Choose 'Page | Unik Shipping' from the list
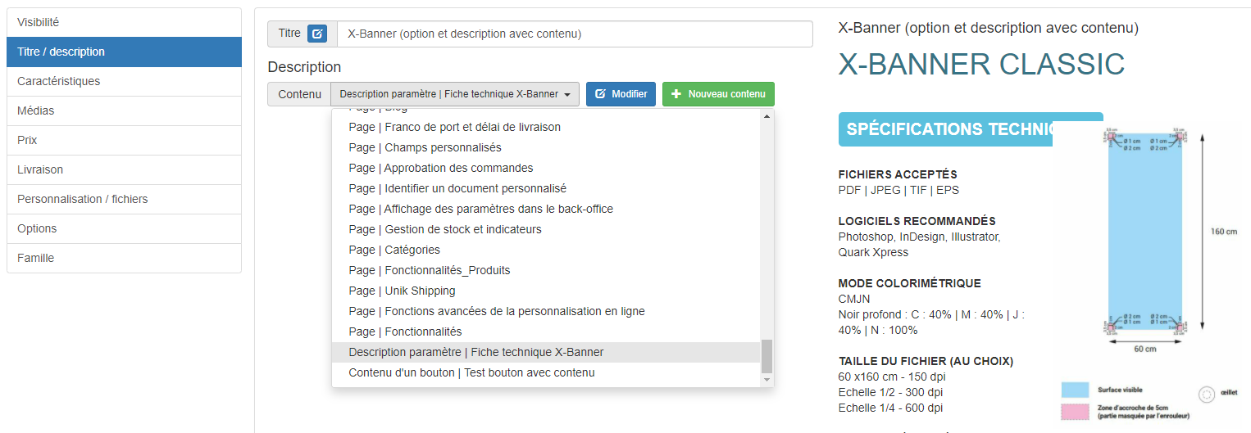The width and height of the screenshot is (1251, 433). [402, 291]
